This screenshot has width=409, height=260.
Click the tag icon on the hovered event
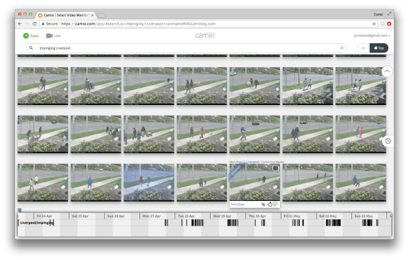pyautogui.click(x=264, y=204)
